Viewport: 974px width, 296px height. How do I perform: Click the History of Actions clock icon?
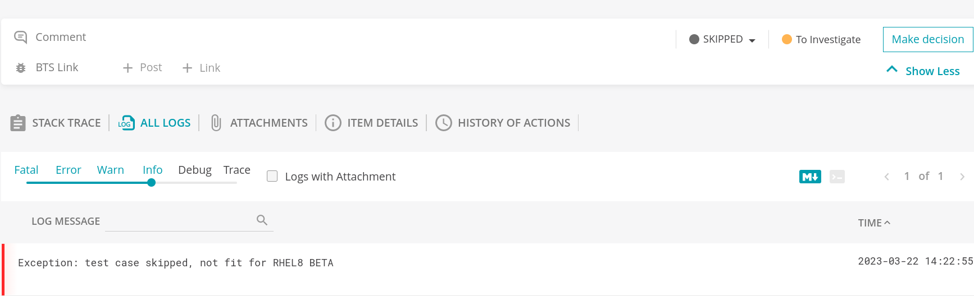[x=444, y=123]
